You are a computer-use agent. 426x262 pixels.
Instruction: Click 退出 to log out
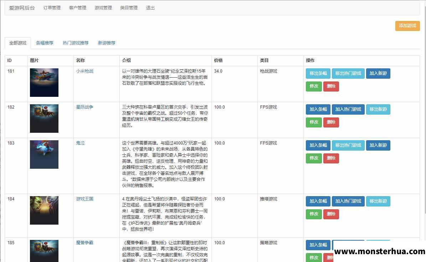[150, 8]
